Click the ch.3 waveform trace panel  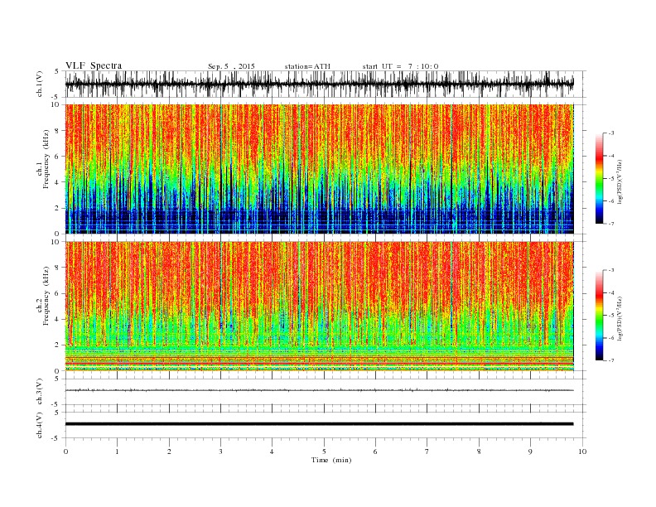[326, 392]
